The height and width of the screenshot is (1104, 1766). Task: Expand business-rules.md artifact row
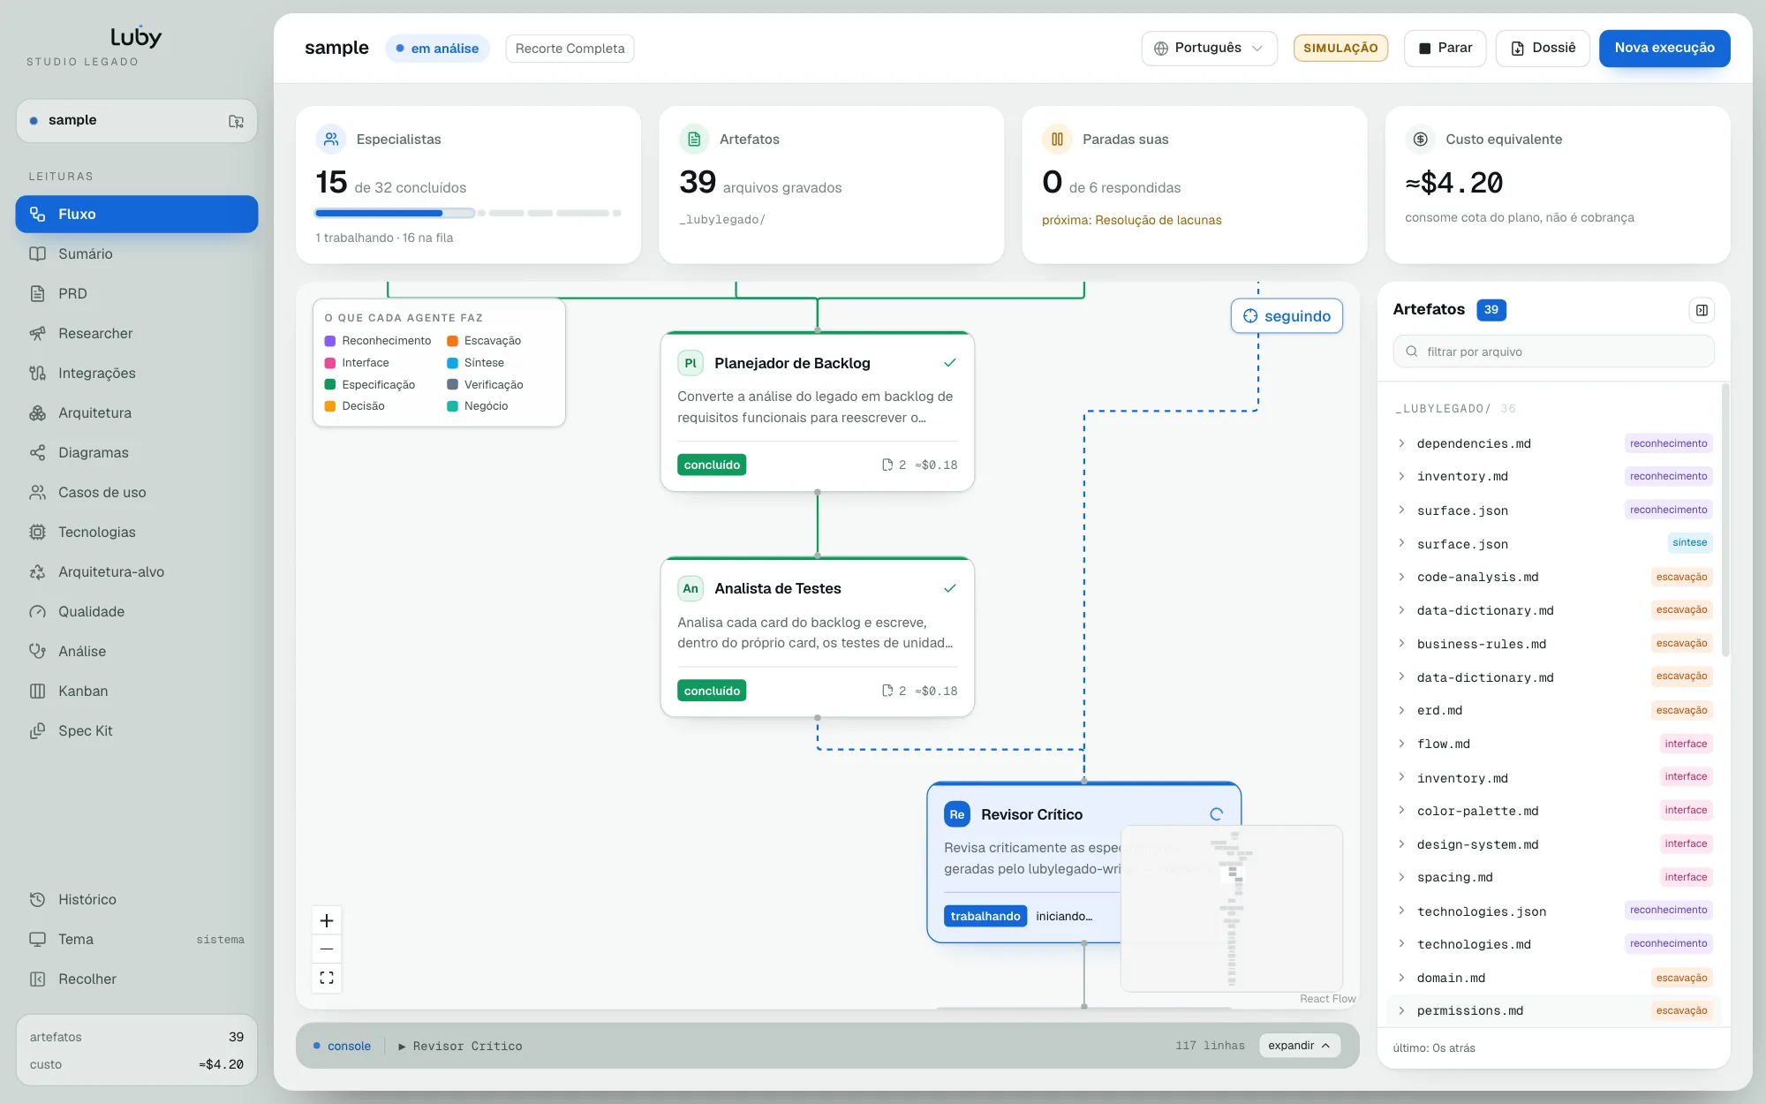coord(1401,643)
